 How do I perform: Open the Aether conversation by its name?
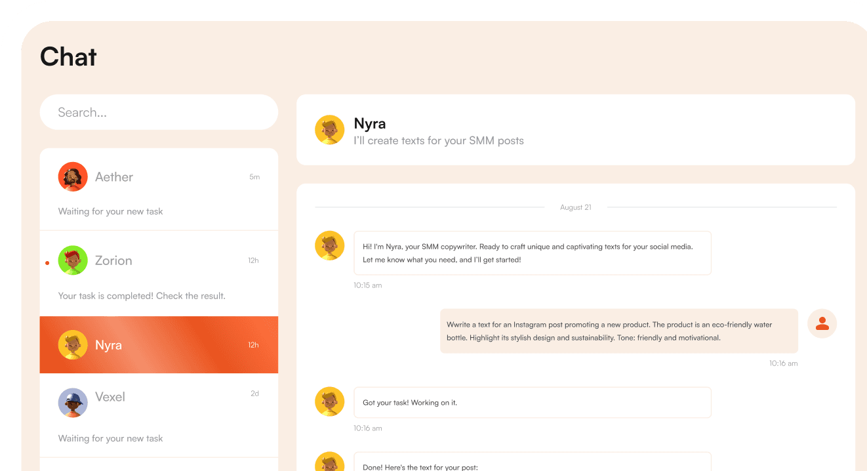point(114,177)
